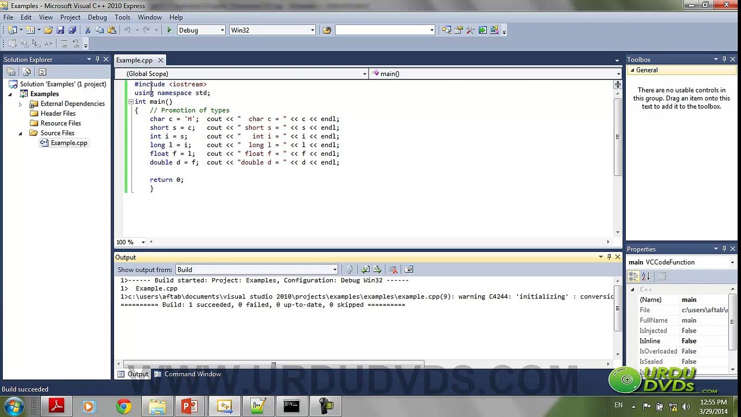Open the Win32 platform dropdown
Viewport: 741px width, 417px height.
[313, 30]
